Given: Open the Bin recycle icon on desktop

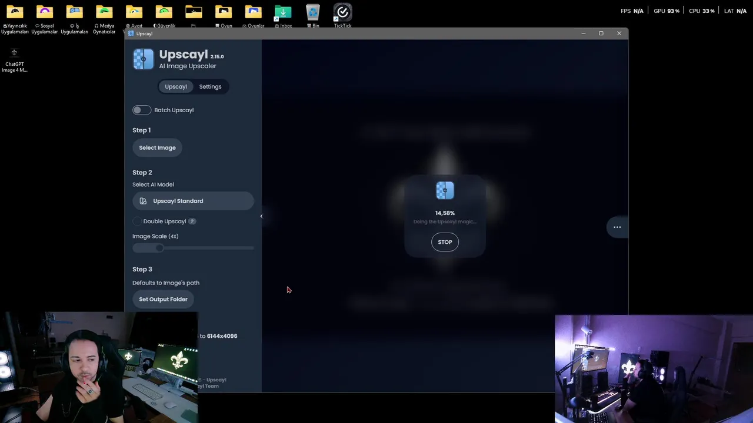Looking at the screenshot, I should [x=313, y=16].
